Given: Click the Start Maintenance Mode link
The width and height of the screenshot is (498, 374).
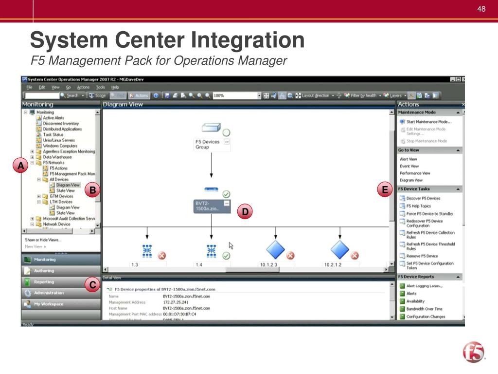Looking at the screenshot, I should [x=429, y=121].
